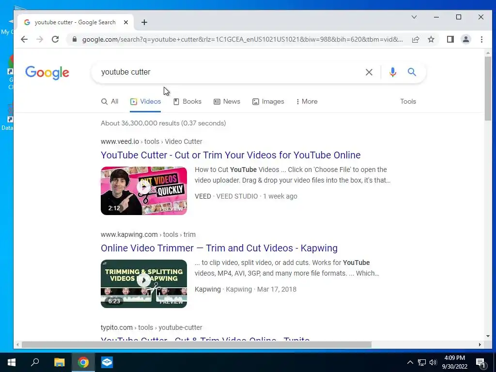This screenshot has width=496, height=372.
Task: Open the notification center icon
Action: click(480, 362)
